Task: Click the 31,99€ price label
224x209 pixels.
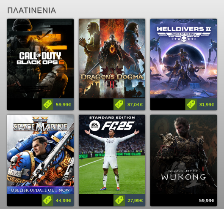Action: (207, 105)
